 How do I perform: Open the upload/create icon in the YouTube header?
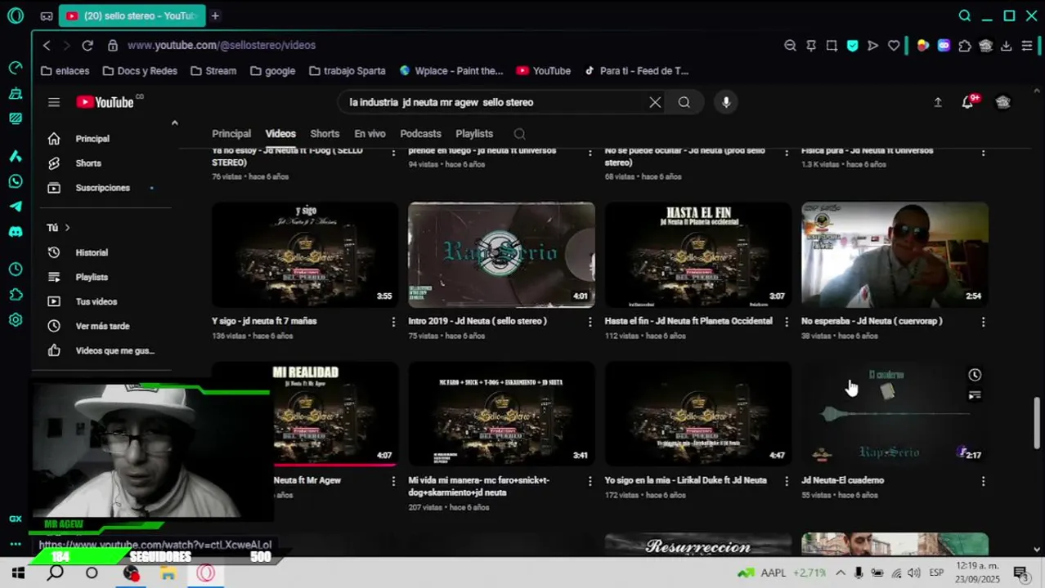tap(938, 102)
